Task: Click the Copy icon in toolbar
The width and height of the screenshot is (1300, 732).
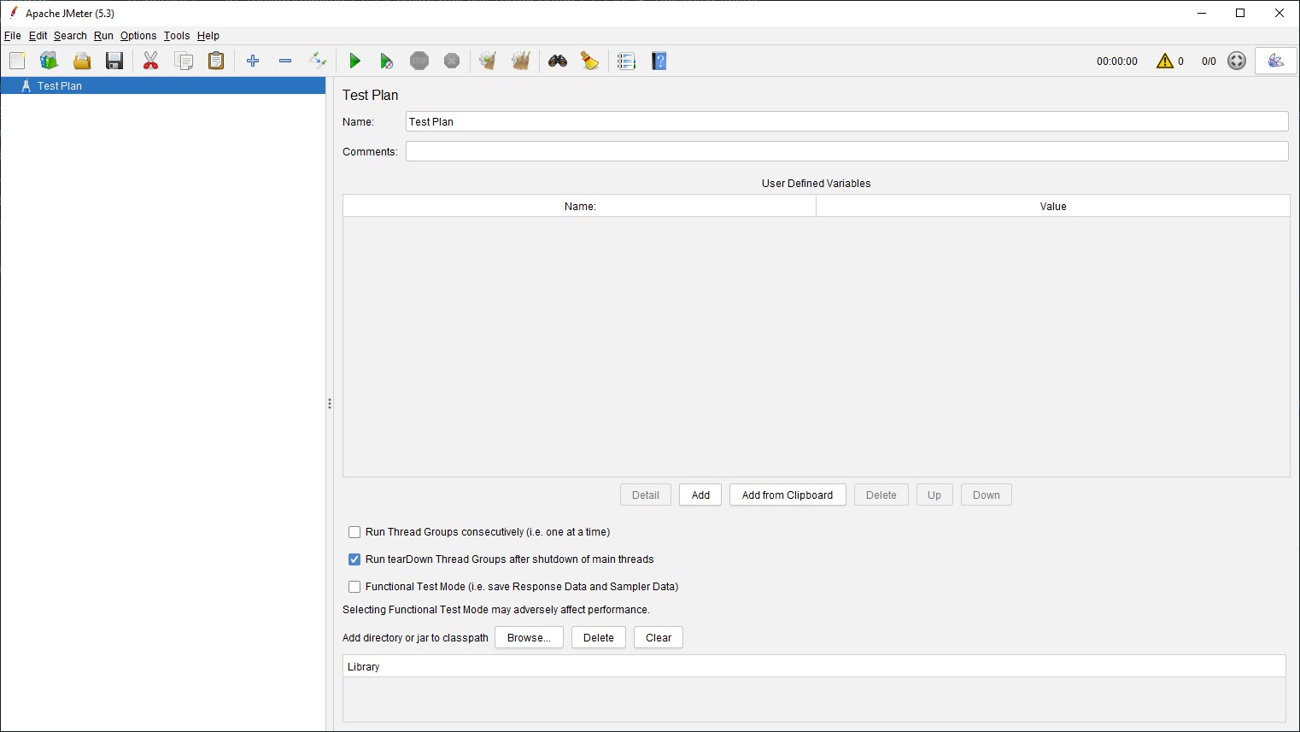Action: pyautogui.click(x=184, y=61)
